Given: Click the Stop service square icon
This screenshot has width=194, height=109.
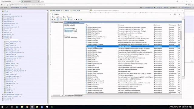Looking at the screenshot, I should 76,19.
